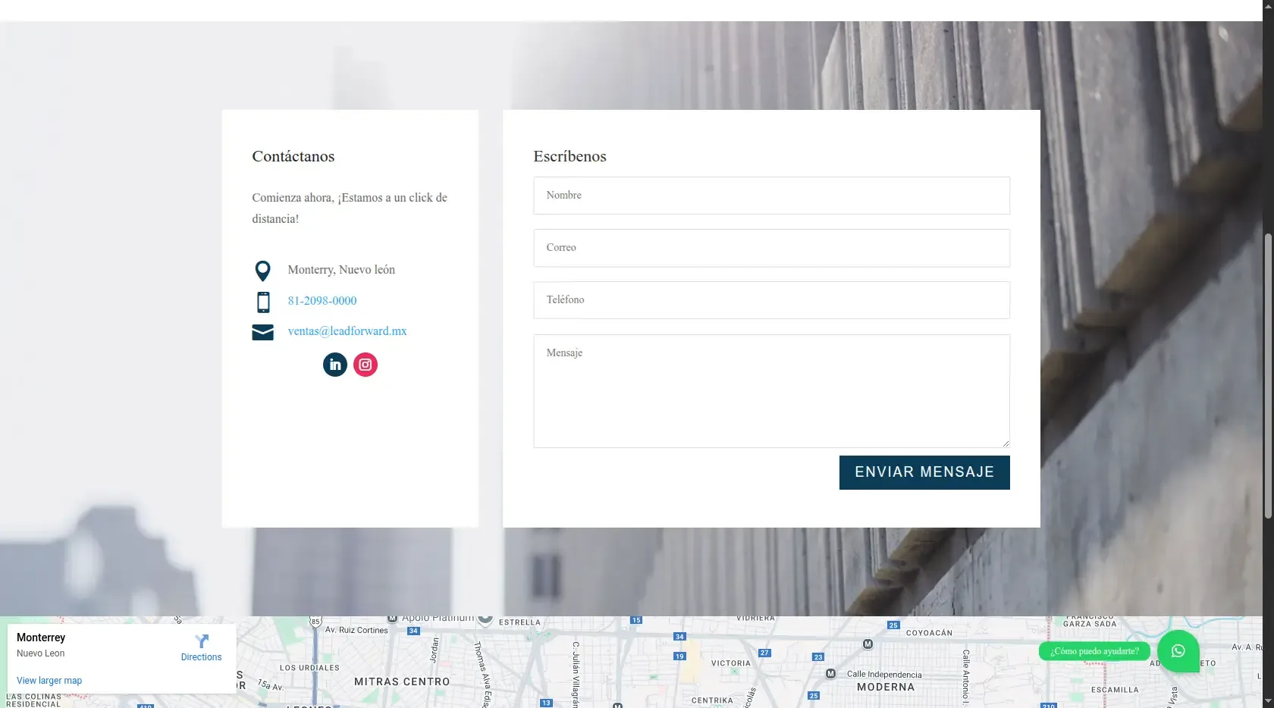The height and width of the screenshot is (708, 1274).
Task: Click the envelope icon beside the email
Action: pyautogui.click(x=262, y=332)
